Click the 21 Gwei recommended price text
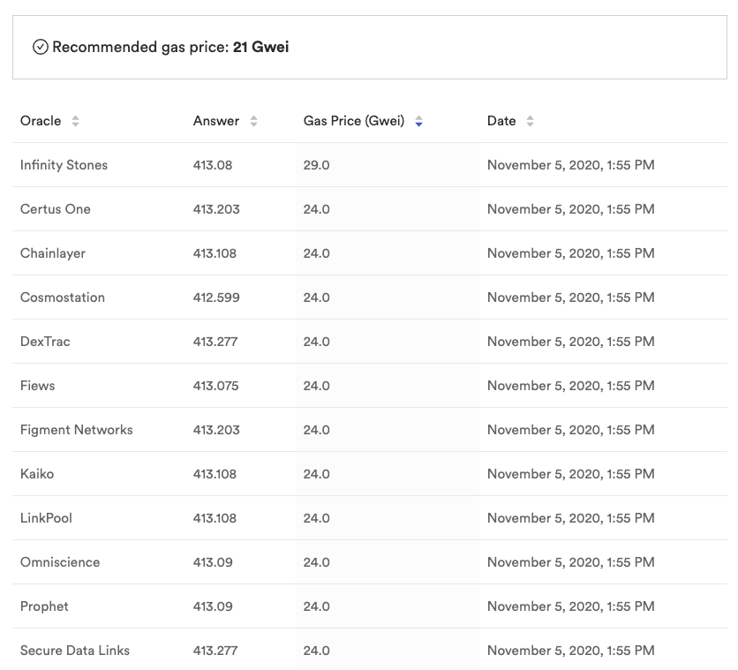The width and height of the screenshot is (738, 670). pos(260,47)
